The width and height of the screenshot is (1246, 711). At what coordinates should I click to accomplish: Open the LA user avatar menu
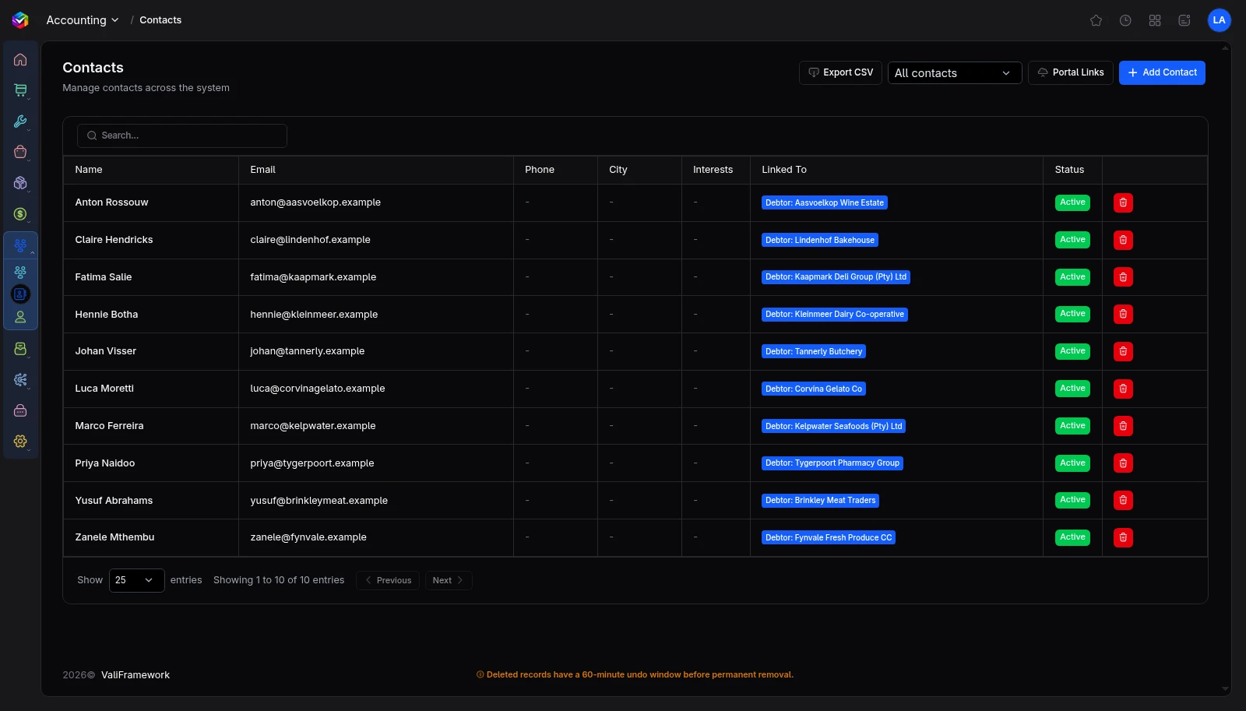(x=1219, y=20)
